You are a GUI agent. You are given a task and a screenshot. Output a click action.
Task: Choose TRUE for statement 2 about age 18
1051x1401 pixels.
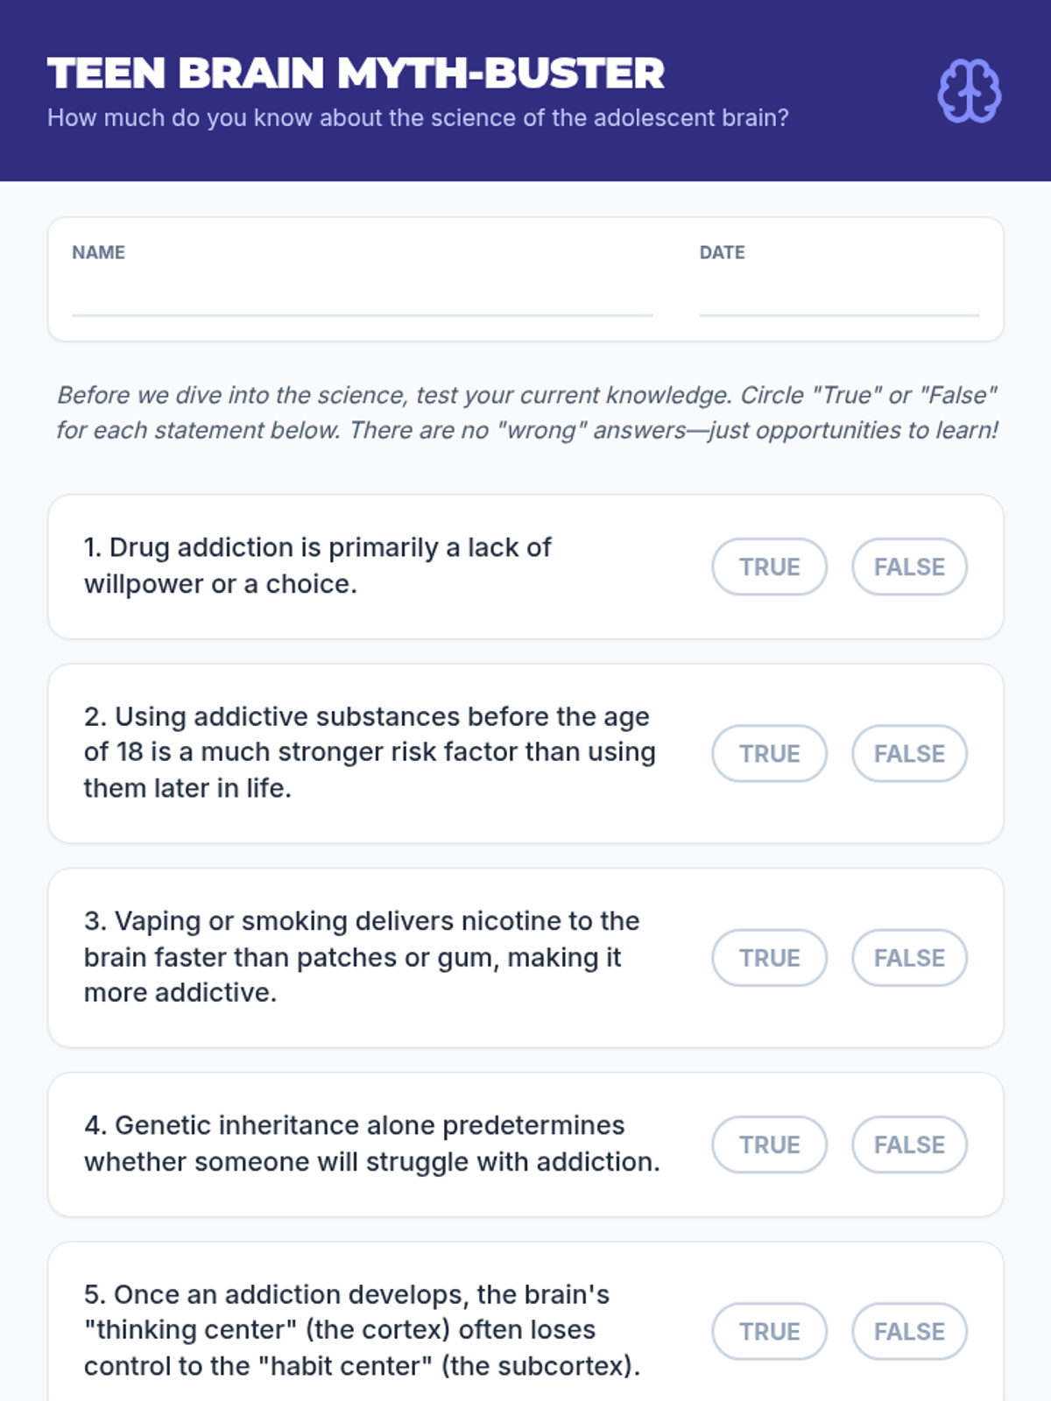click(x=769, y=753)
